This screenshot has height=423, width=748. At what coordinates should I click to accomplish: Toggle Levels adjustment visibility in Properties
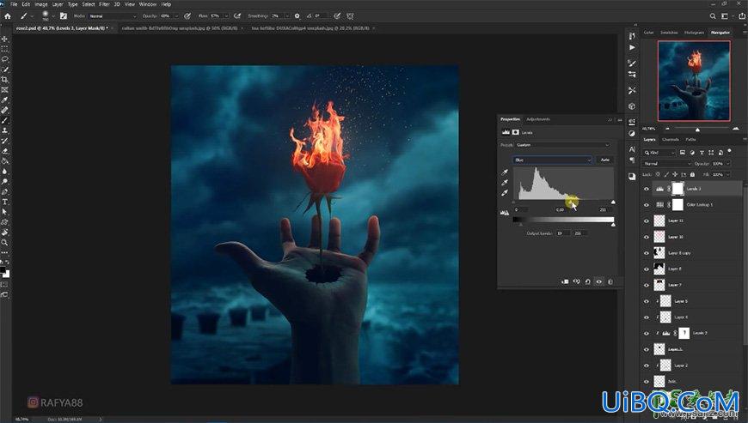pos(599,281)
